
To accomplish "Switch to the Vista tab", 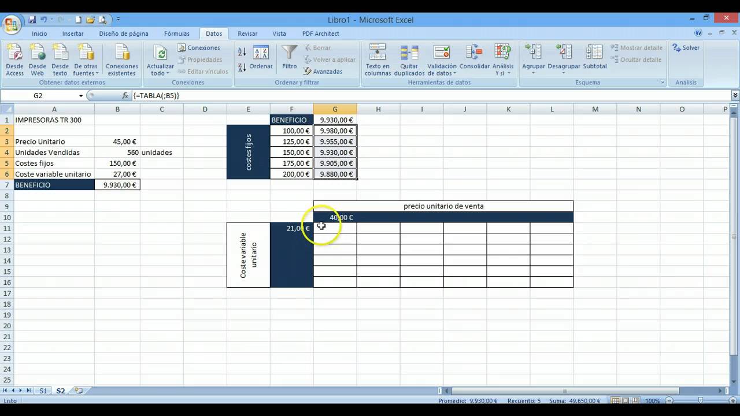I will click(279, 34).
